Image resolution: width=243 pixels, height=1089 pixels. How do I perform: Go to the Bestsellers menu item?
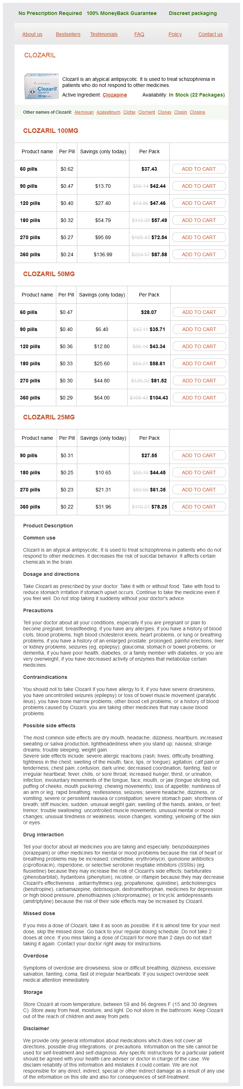68,34
